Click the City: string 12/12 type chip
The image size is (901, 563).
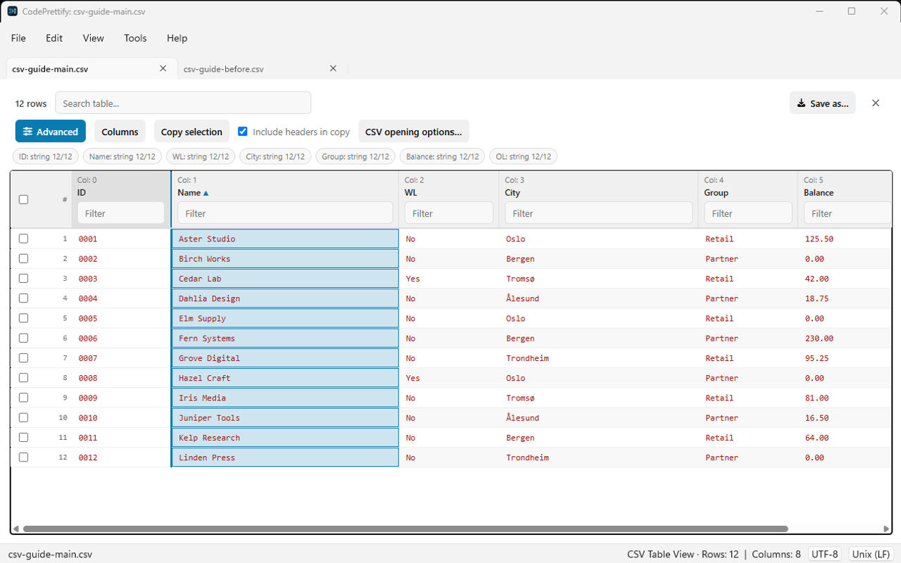click(x=275, y=156)
